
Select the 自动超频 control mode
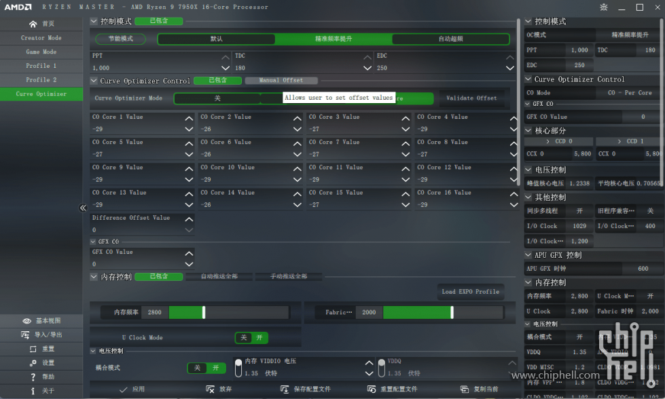coord(450,39)
